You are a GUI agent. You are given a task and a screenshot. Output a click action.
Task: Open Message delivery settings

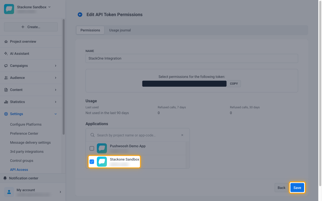click(x=30, y=142)
